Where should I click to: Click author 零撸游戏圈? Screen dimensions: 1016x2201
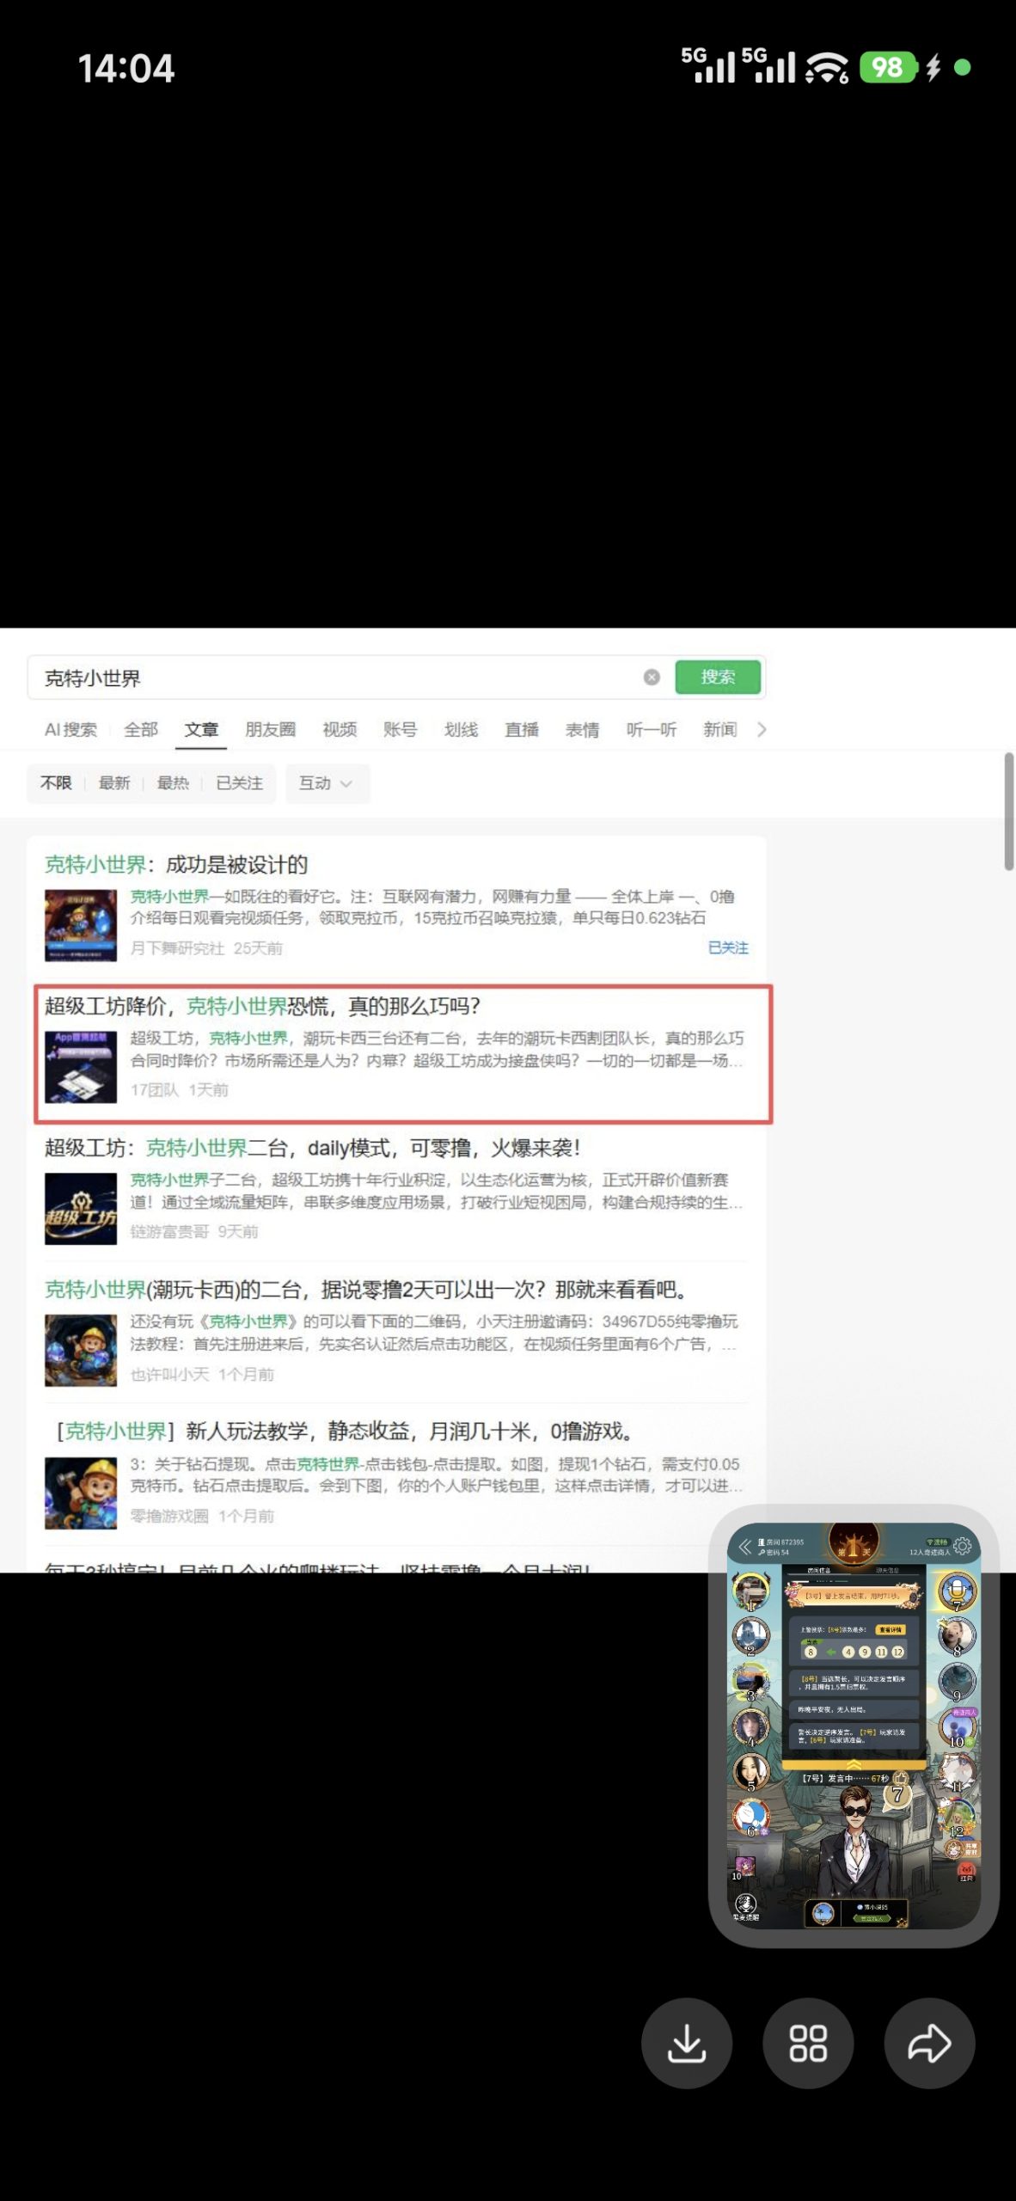click(x=169, y=1516)
